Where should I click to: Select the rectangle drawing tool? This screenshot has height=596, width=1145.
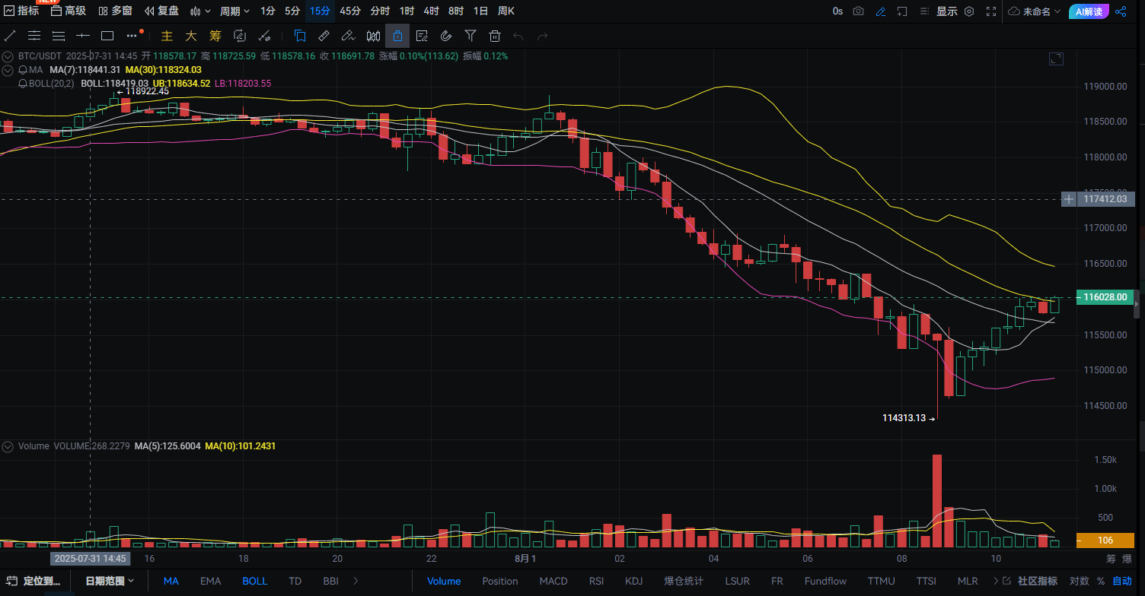pos(107,36)
